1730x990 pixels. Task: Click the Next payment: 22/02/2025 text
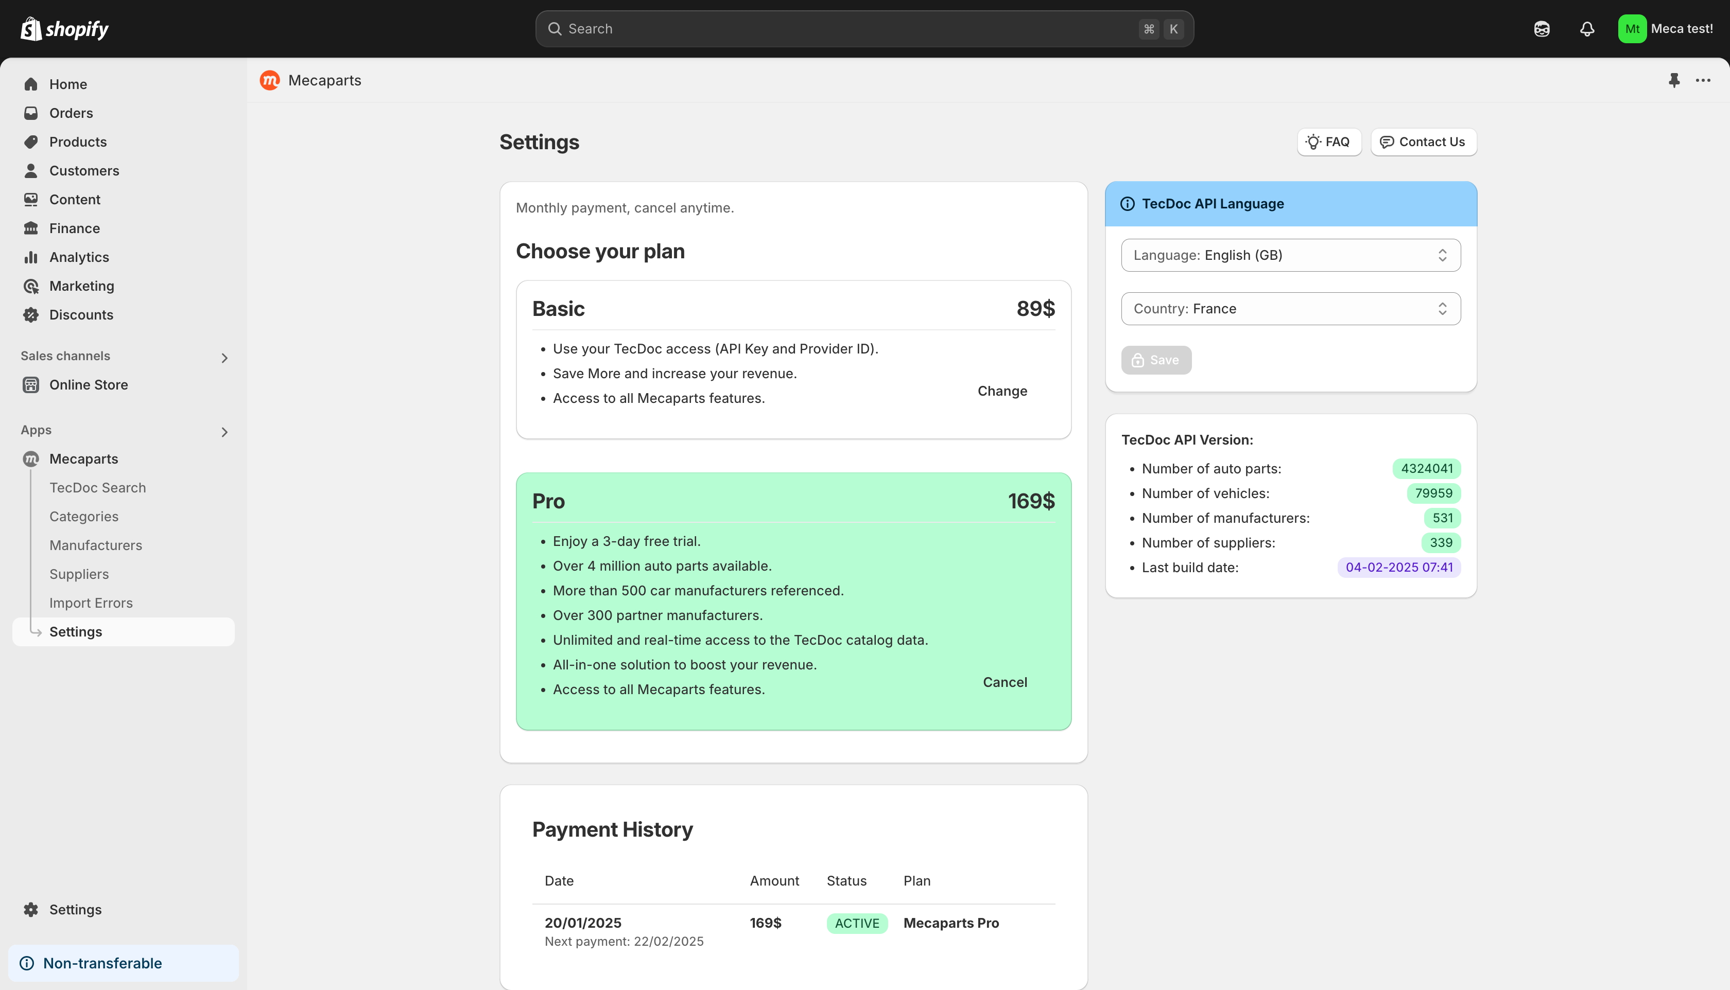pyautogui.click(x=624, y=942)
